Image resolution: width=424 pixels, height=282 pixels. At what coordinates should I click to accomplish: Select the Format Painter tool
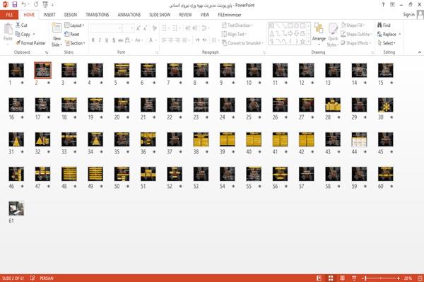pos(30,43)
